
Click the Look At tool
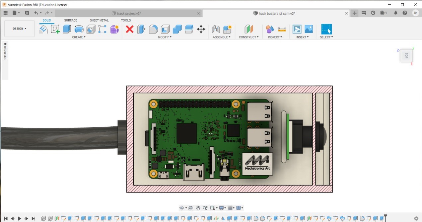[191, 208]
